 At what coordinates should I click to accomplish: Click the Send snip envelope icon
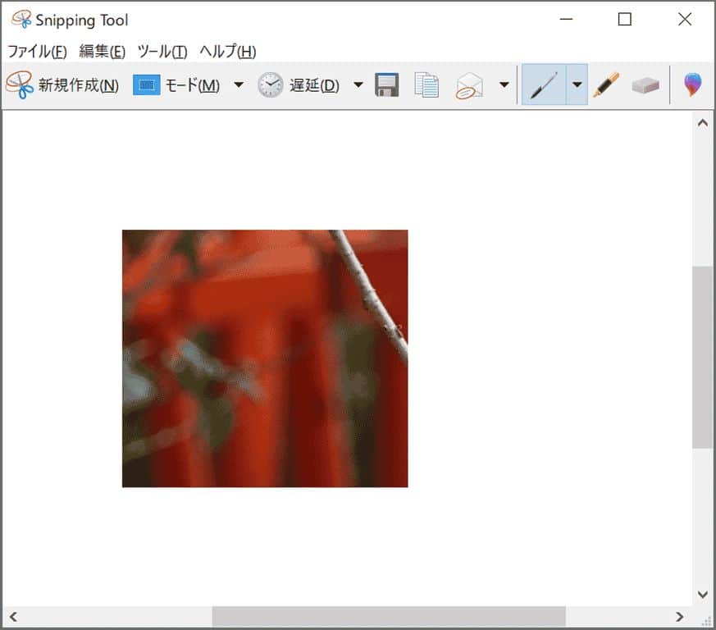[x=469, y=85]
